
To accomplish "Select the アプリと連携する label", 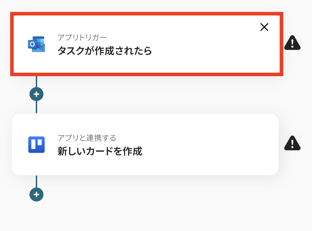I will pos(87,138).
